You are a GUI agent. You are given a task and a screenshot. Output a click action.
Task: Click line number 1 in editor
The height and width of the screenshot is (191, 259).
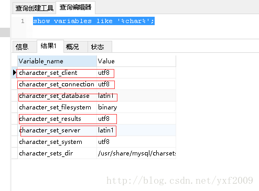pos(23,21)
